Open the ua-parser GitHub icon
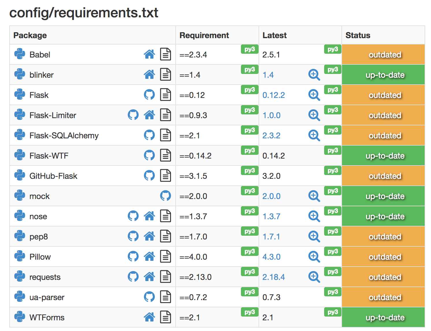This screenshot has height=331, width=431. 149,297
